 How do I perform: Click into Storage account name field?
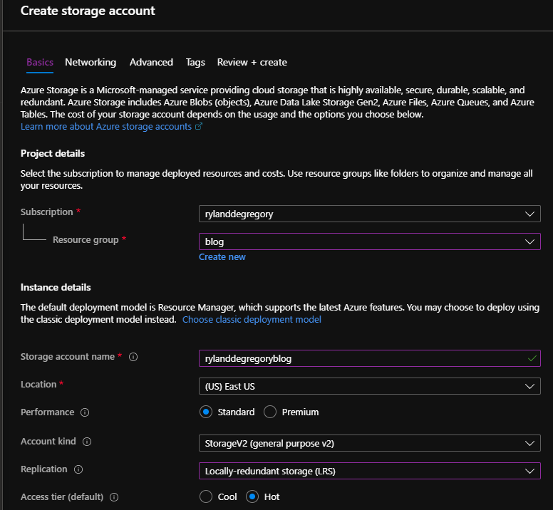370,358
